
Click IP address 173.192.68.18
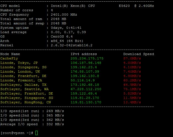85,85
